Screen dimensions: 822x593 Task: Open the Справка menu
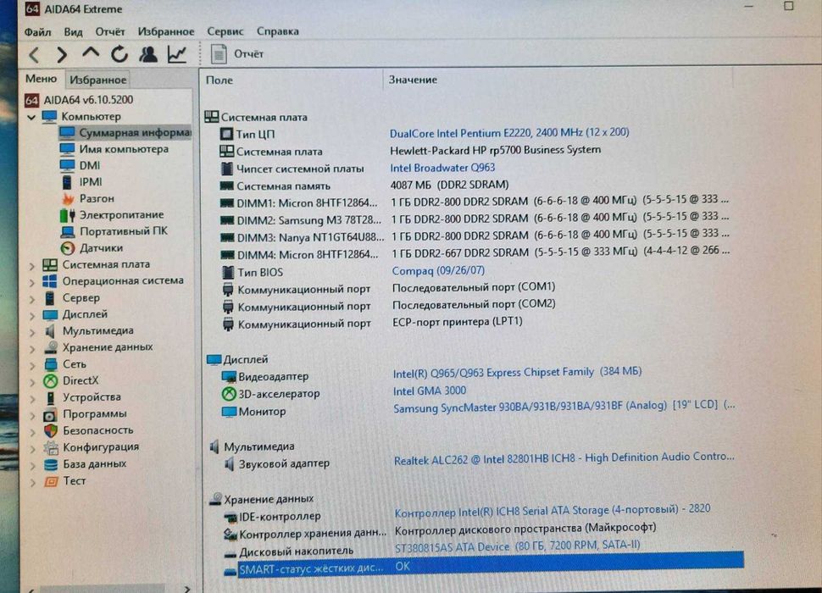[x=278, y=31]
